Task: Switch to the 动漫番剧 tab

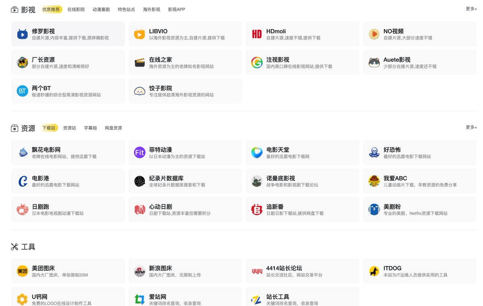Action: coord(101,9)
